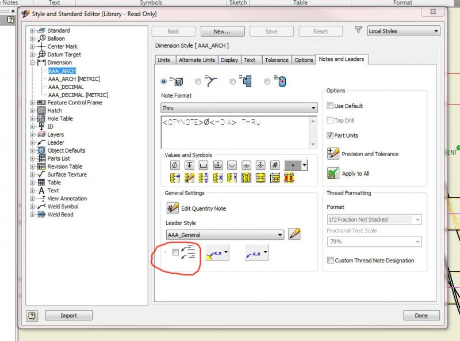This screenshot has height=341, width=460.
Task: Open the symbol flyout dropdown arrow
Action: [305, 165]
